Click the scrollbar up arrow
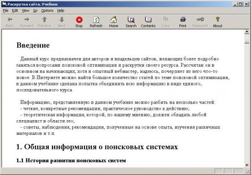 click(x=247, y=32)
